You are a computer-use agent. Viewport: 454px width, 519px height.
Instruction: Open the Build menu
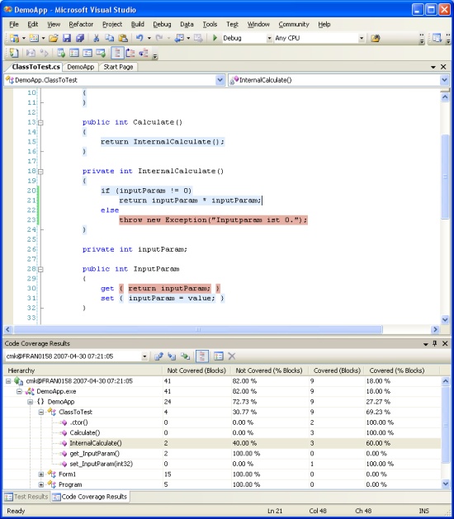(137, 24)
